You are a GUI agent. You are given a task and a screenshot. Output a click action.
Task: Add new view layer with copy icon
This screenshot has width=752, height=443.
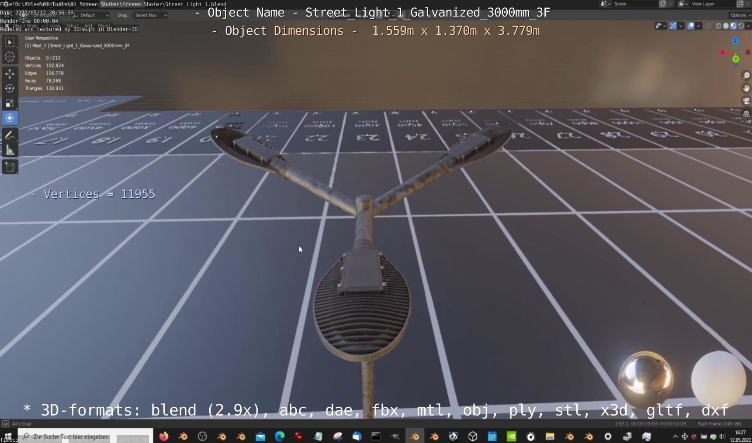tap(740, 4)
